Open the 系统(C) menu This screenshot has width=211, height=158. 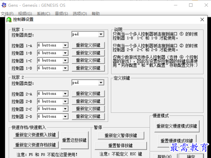pos(44,14)
